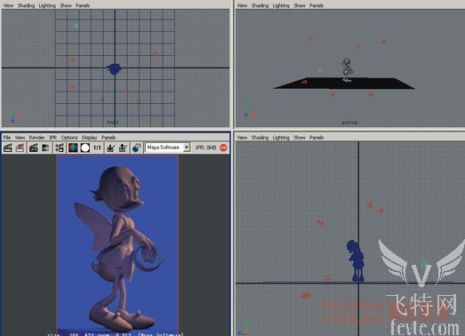Click the Keep Image download-arrow icon
This screenshot has height=336, width=465.
tap(111, 148)
